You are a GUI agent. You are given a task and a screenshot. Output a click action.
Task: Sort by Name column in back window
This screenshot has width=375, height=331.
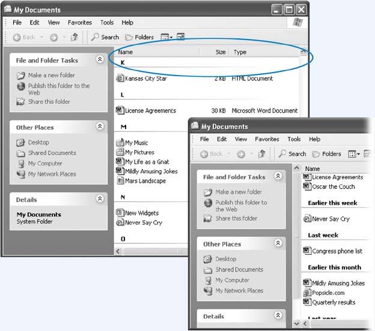pyautogui.click(x=156, y=52)
